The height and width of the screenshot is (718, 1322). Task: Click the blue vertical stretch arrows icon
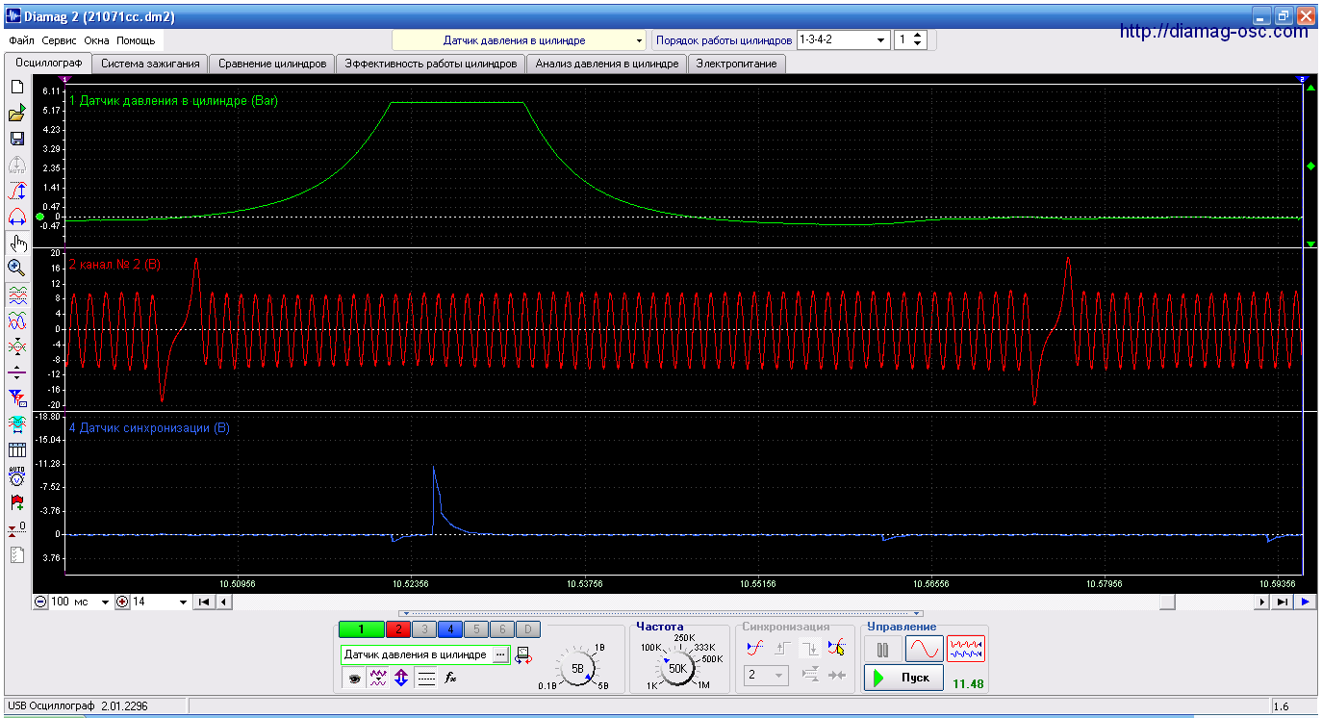tap(401, 678)
